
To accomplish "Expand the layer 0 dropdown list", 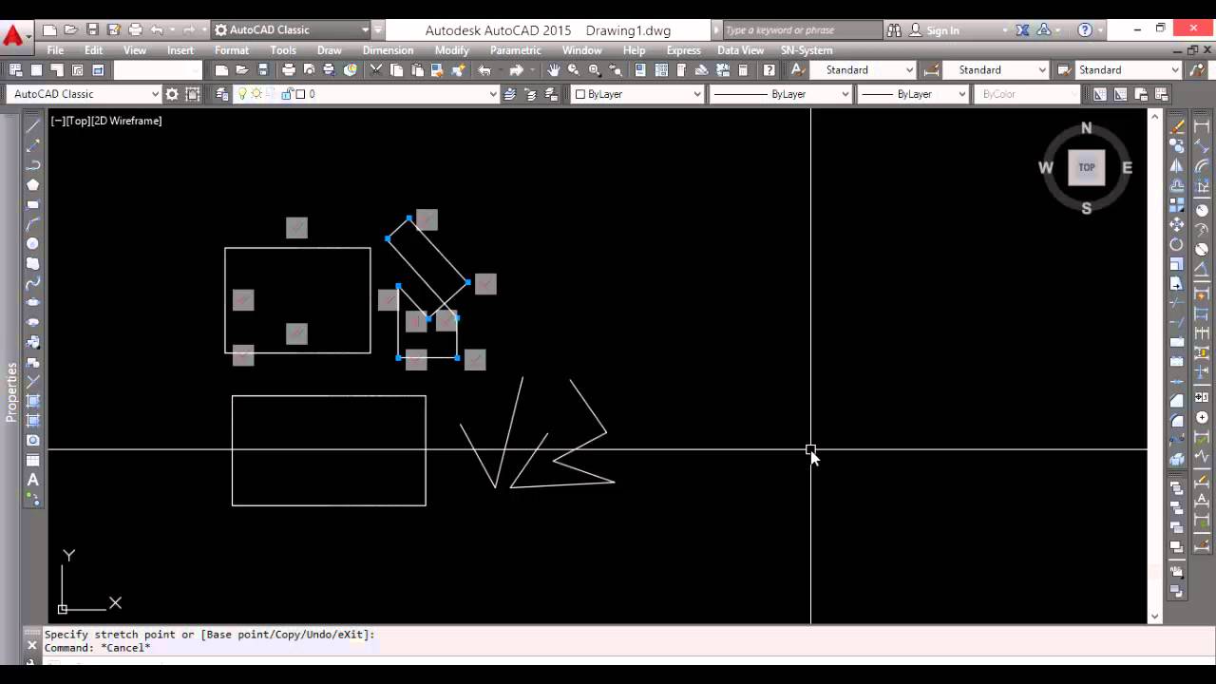I will [x=492, y=94].
